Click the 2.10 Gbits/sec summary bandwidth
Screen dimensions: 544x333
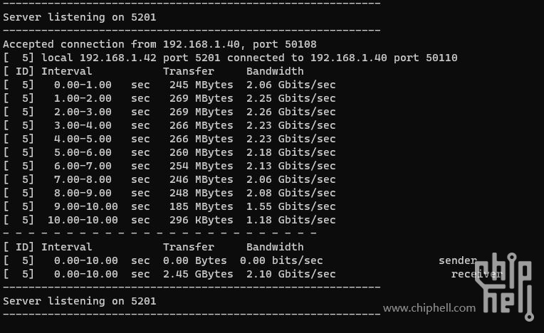pos(291,274)
